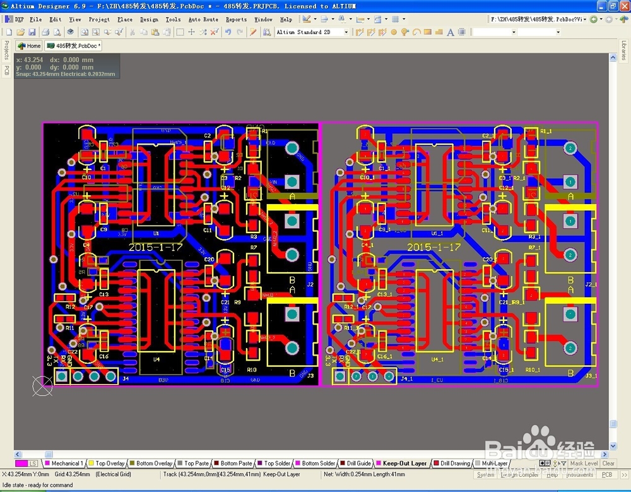631x492 pixels.
Task: Switch to the Home document tab
Action: (x=29, y=46)
